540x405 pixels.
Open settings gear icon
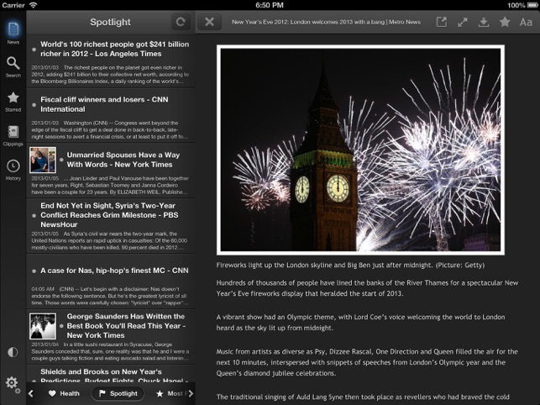(12, 383)
